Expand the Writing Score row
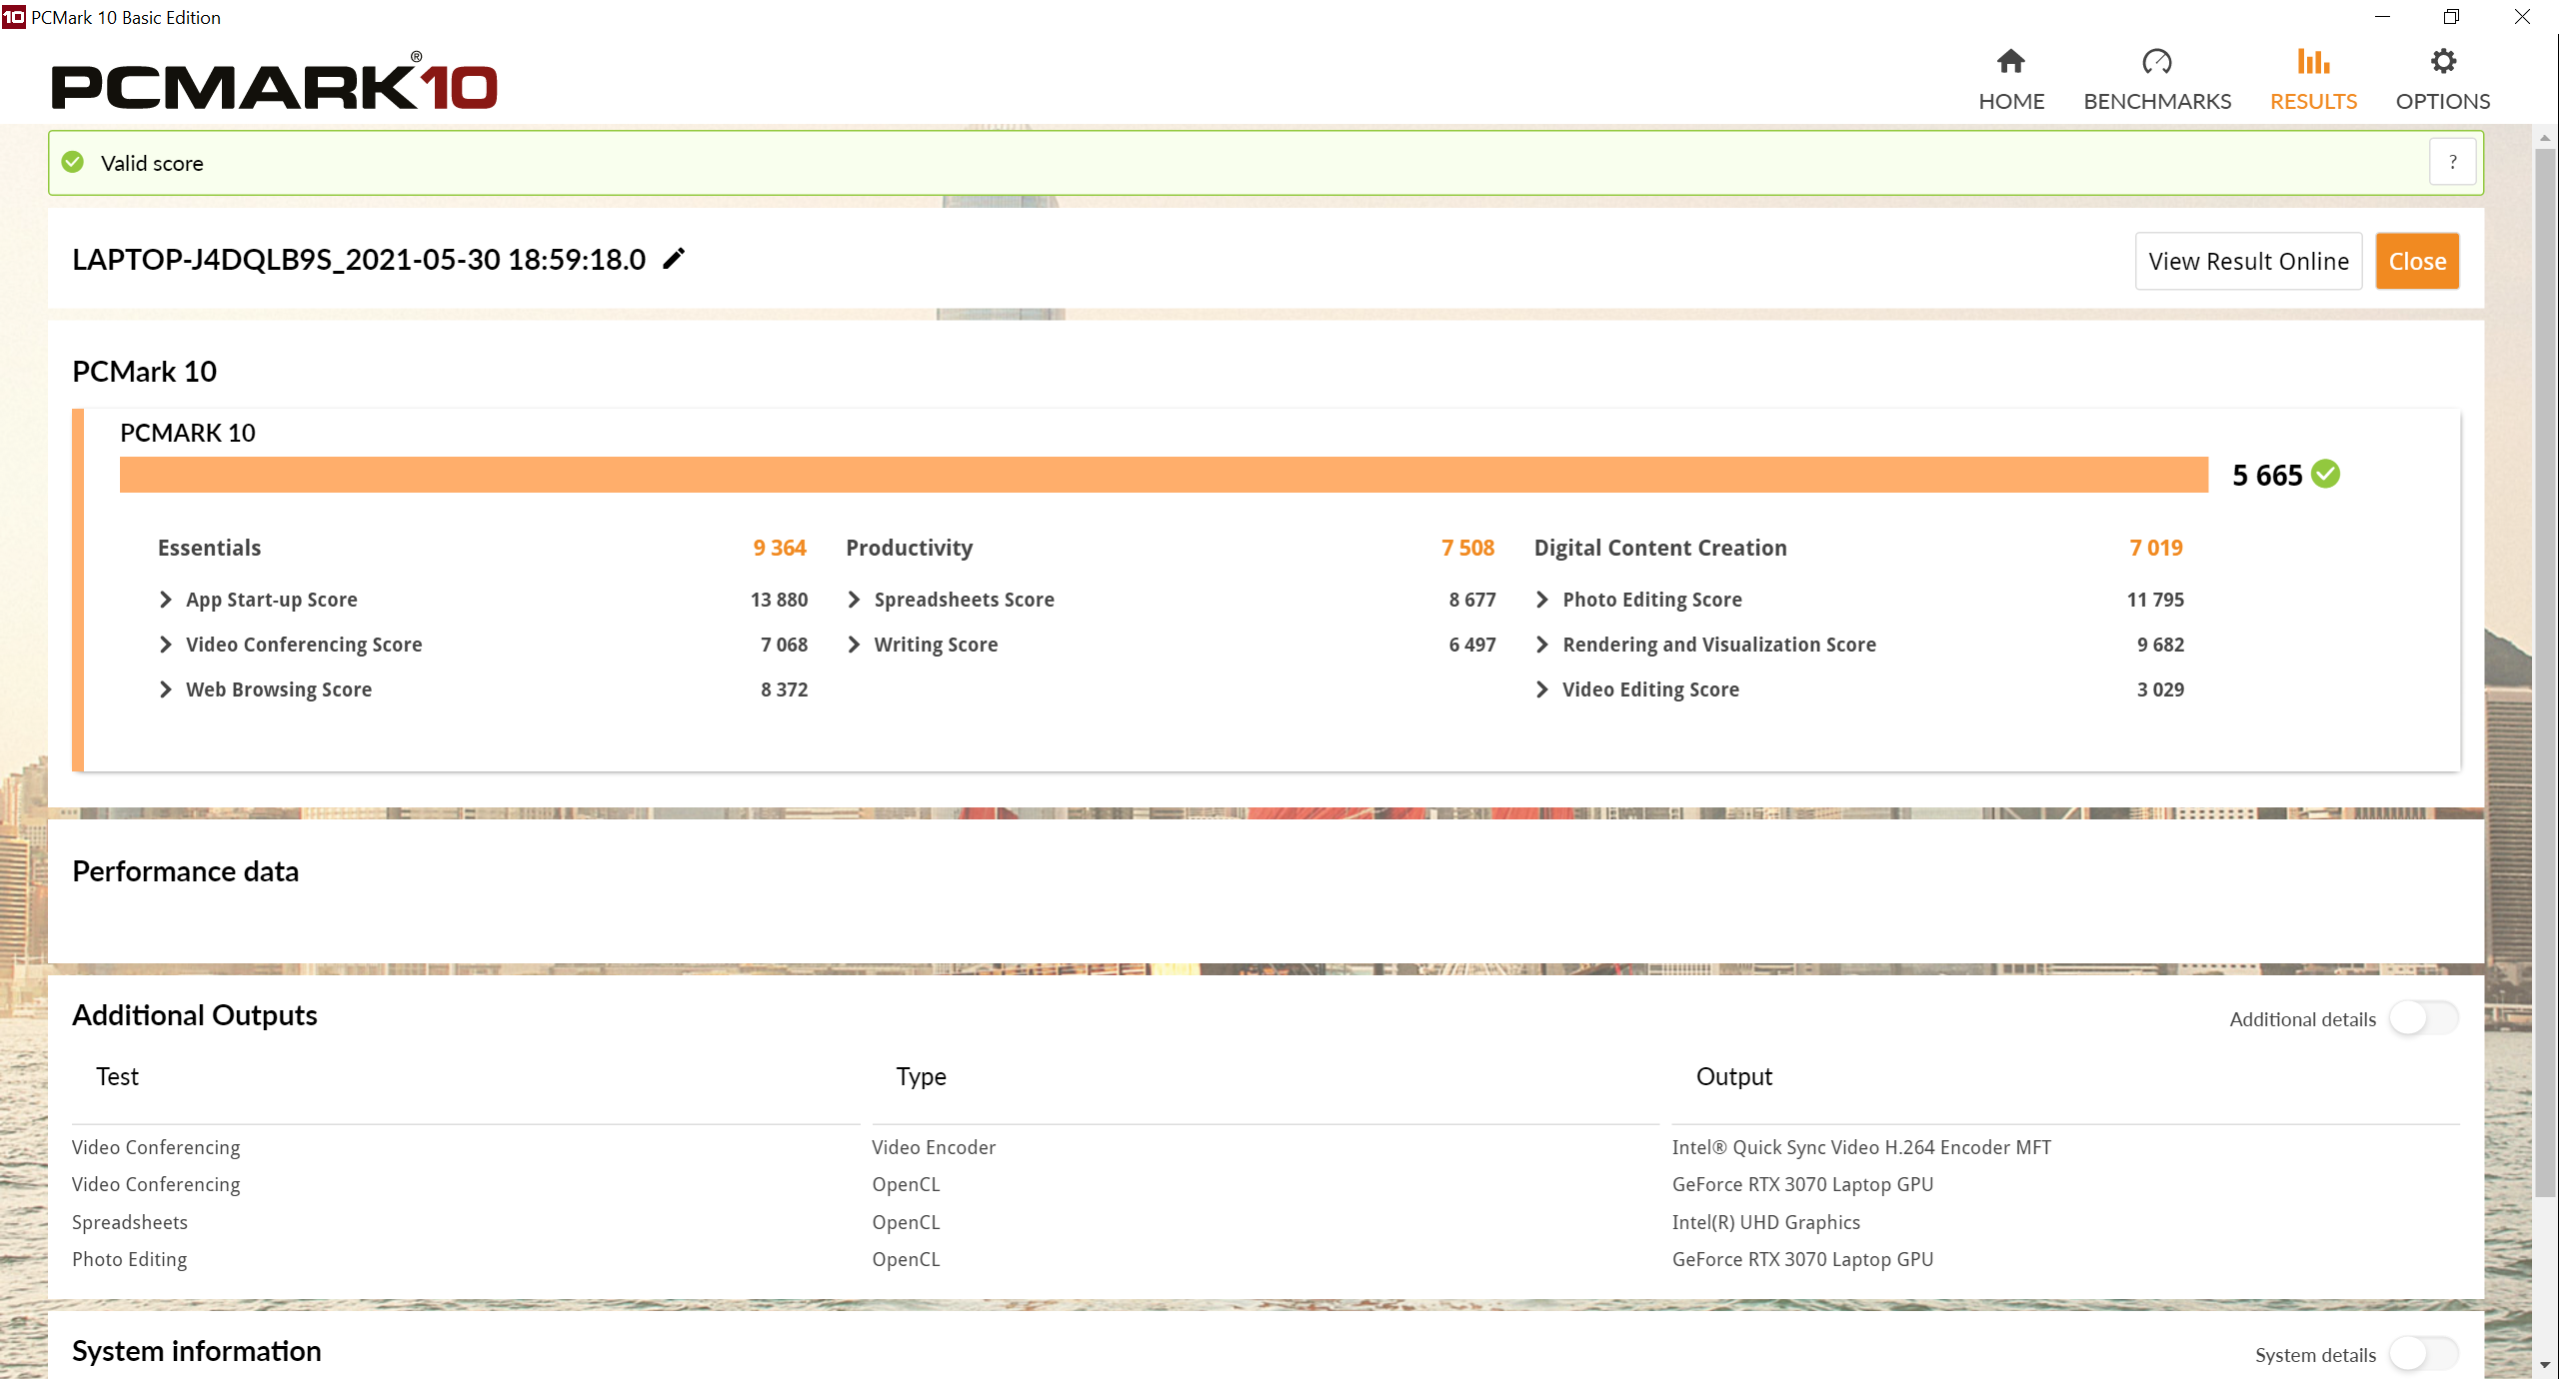The height and width of the screenshot is (1379, 2559). pos(854,645)
